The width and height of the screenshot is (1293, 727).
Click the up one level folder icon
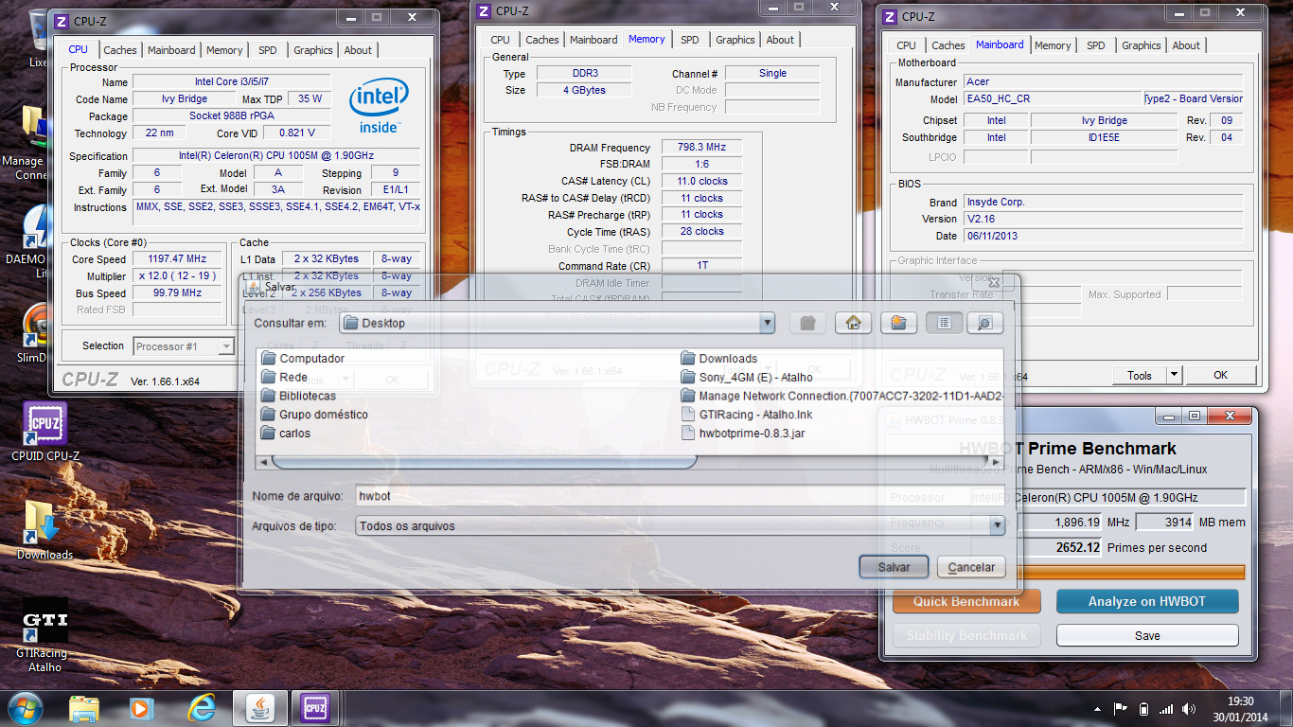tap(807, 323)
